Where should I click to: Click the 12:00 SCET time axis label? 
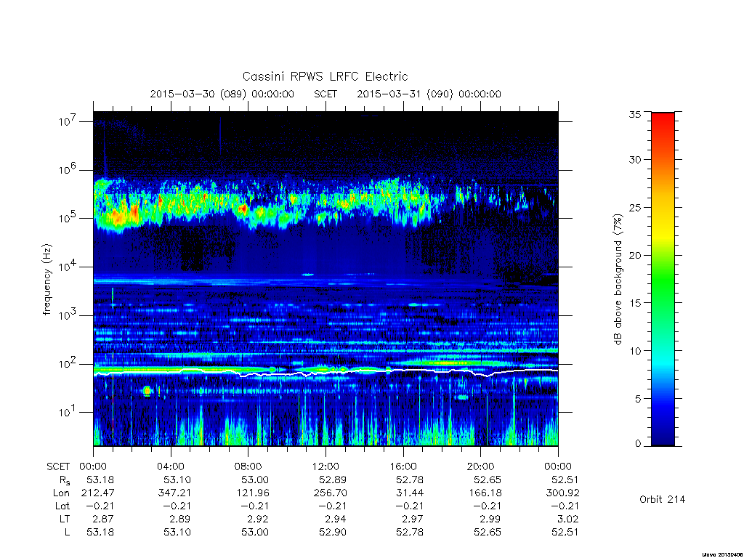[325, 466]
